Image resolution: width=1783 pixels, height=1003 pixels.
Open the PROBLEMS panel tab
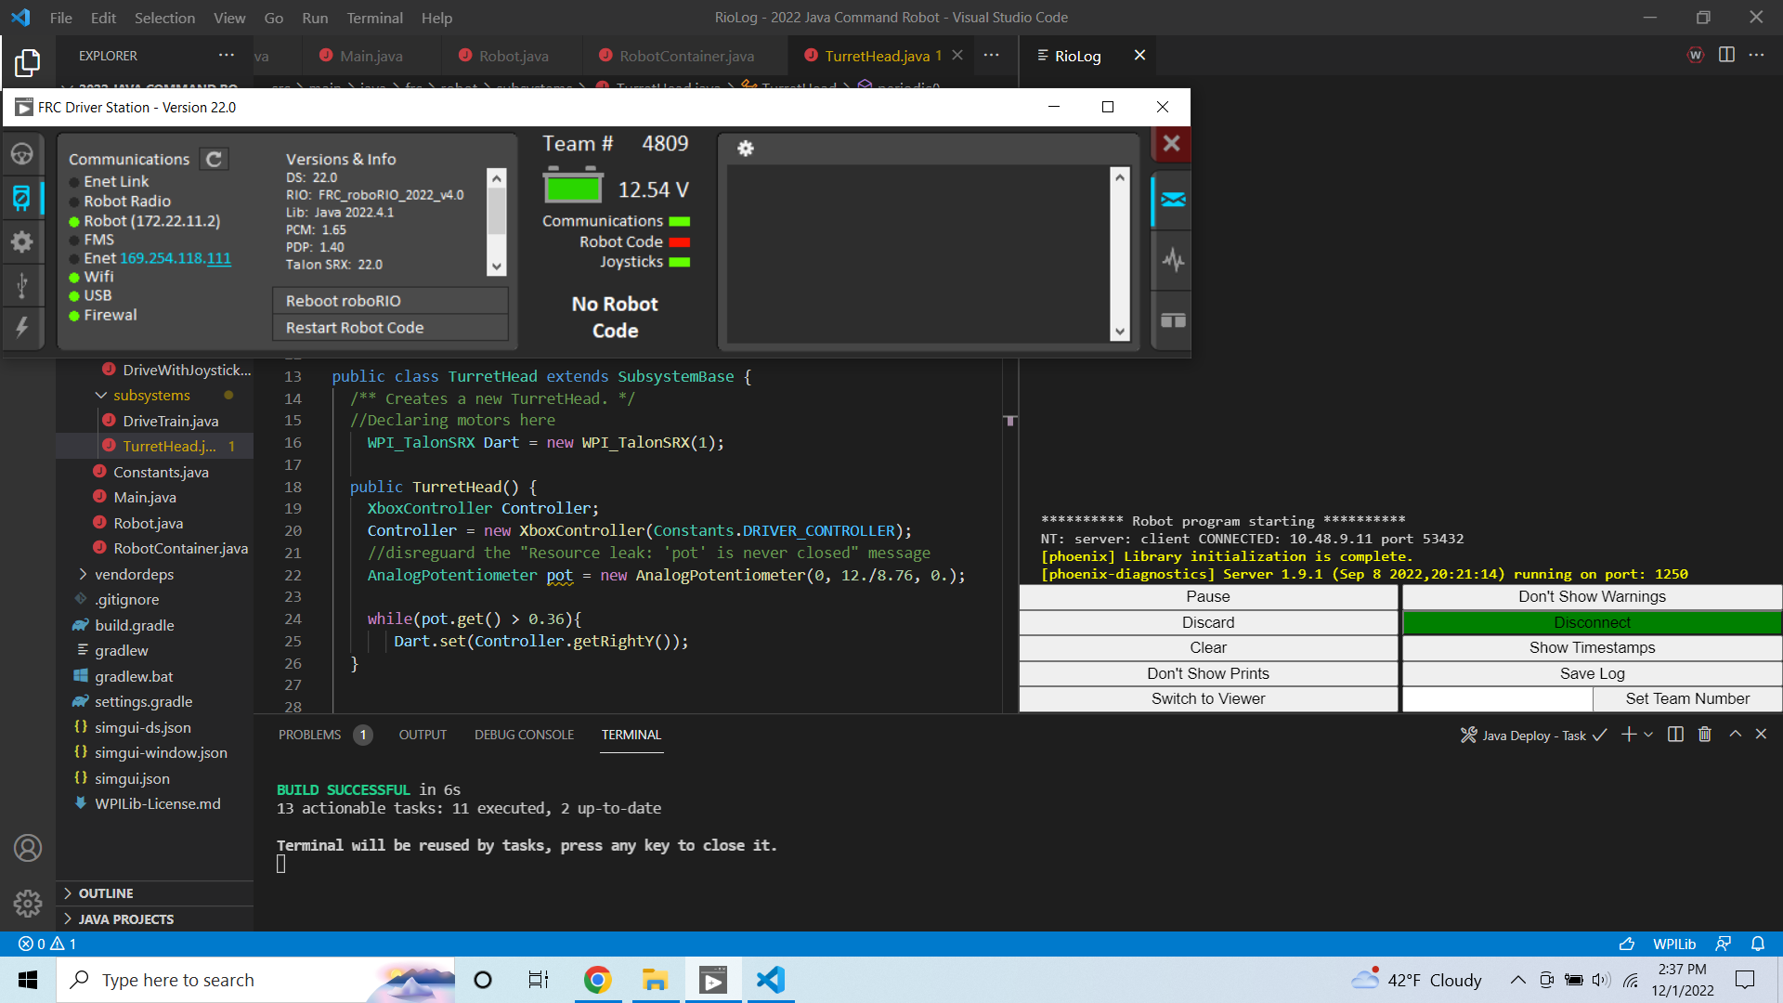point(309,735)
